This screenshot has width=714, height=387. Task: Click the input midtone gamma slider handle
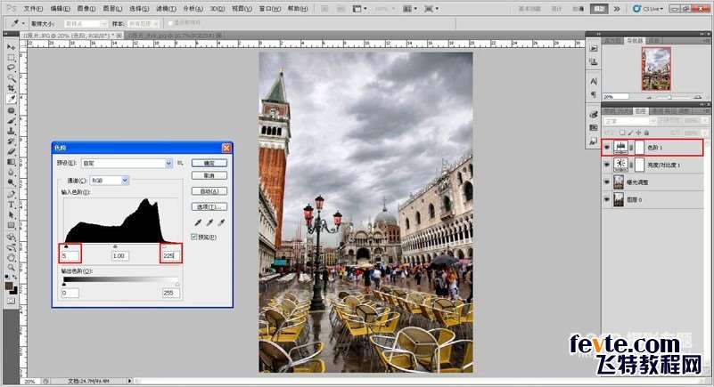pos(115,246)
